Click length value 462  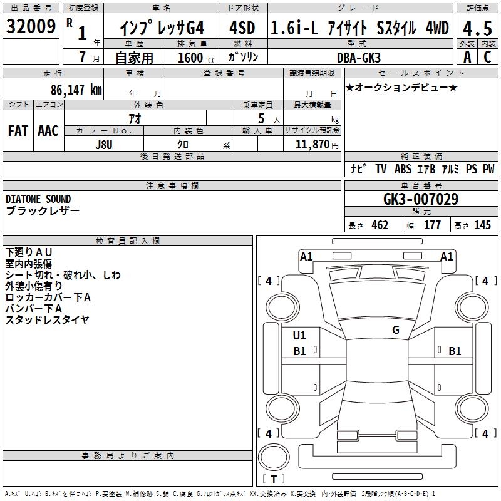[x=380, y=225]
